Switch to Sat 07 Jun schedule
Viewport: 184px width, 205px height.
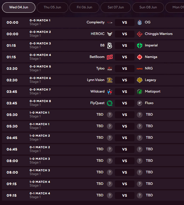tap(116, 7)
